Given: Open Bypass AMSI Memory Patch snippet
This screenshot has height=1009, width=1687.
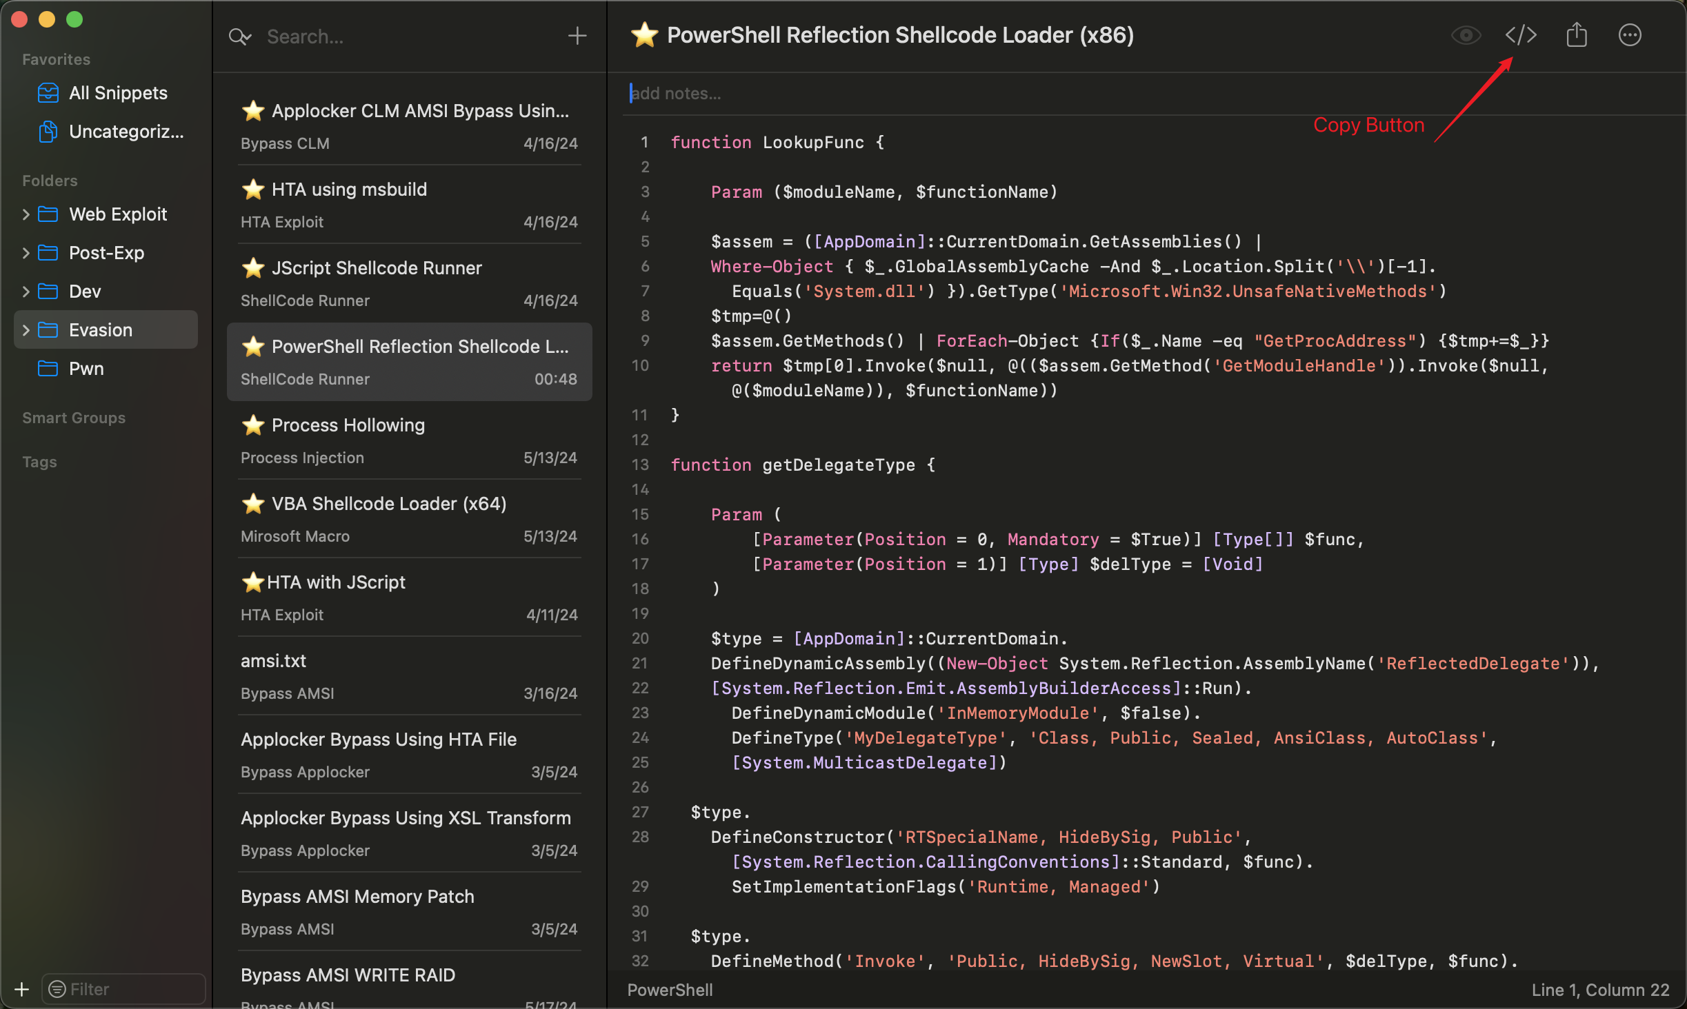Looking at the screenshot, I should [x=410, y=912].
